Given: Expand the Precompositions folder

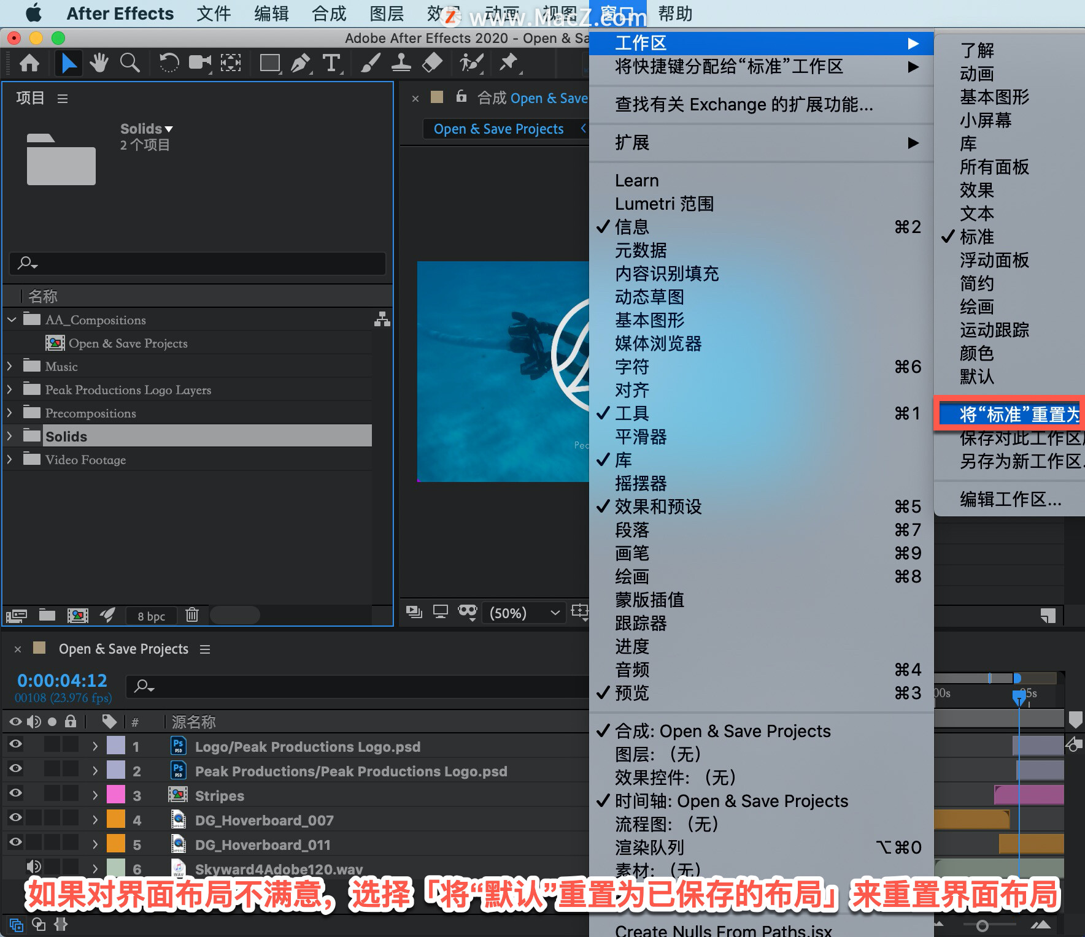Looking at the screenshot, I should tap(10, 413).
